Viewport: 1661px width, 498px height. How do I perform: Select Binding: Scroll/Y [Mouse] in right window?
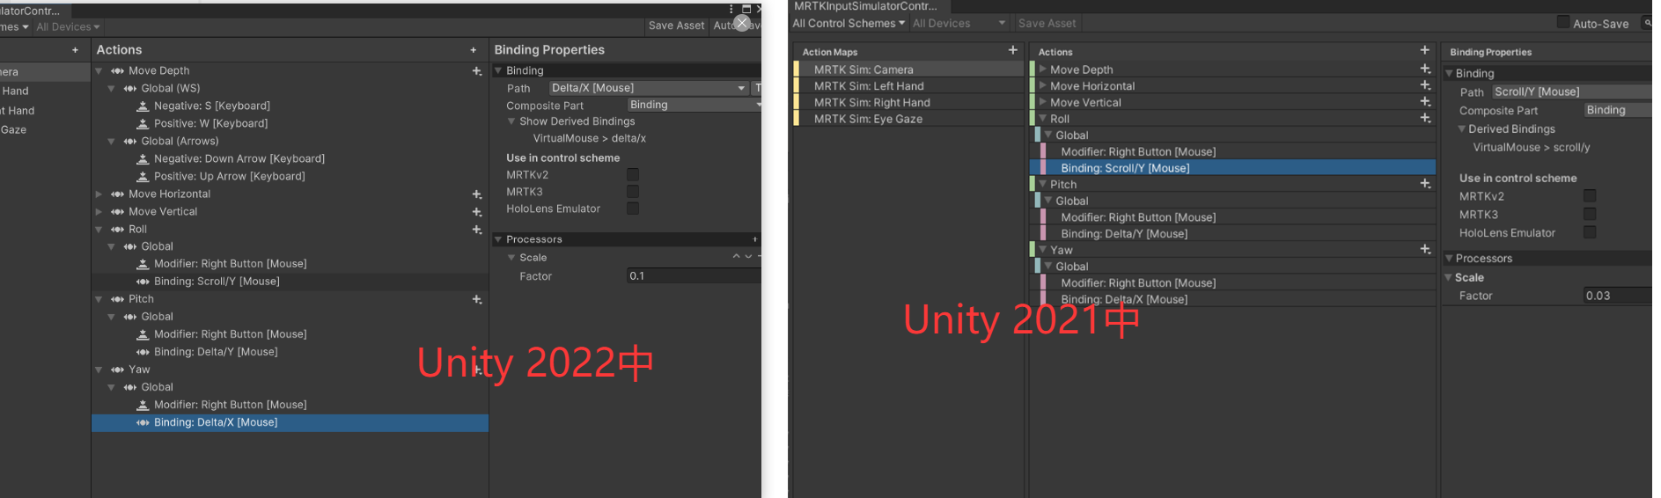pos(1232,168)
